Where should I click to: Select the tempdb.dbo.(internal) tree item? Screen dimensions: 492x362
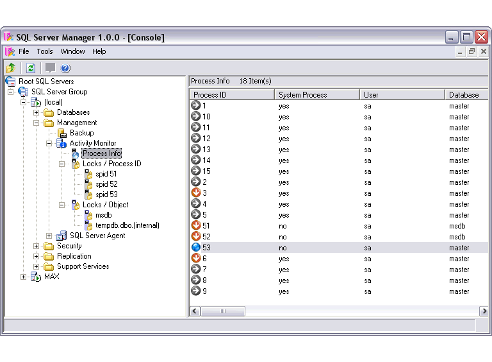pyautogui.click(x=127, y=225)
